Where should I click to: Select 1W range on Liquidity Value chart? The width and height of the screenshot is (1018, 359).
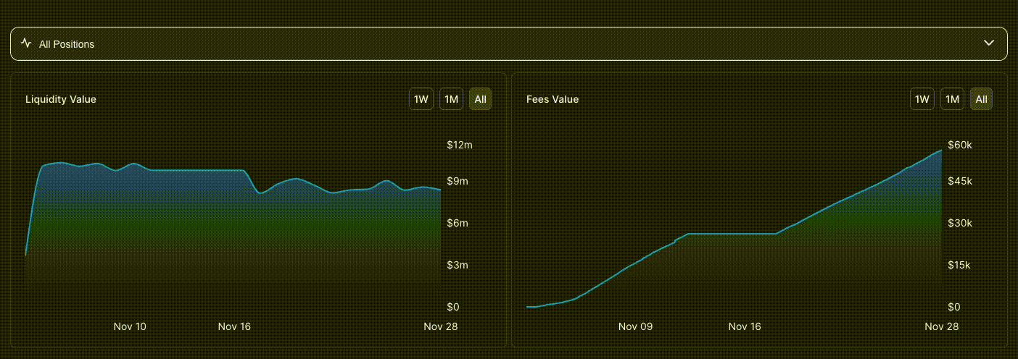pos(421,99)
